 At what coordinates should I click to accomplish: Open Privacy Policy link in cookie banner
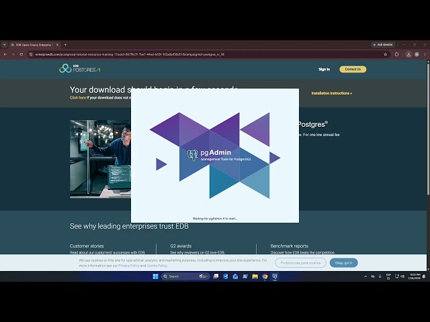pyautogui.click(x=129, y=266)
